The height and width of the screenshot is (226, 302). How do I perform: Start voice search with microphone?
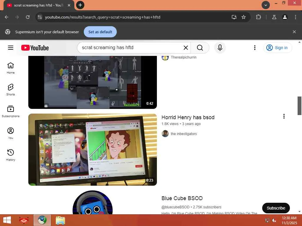point(220,48)
